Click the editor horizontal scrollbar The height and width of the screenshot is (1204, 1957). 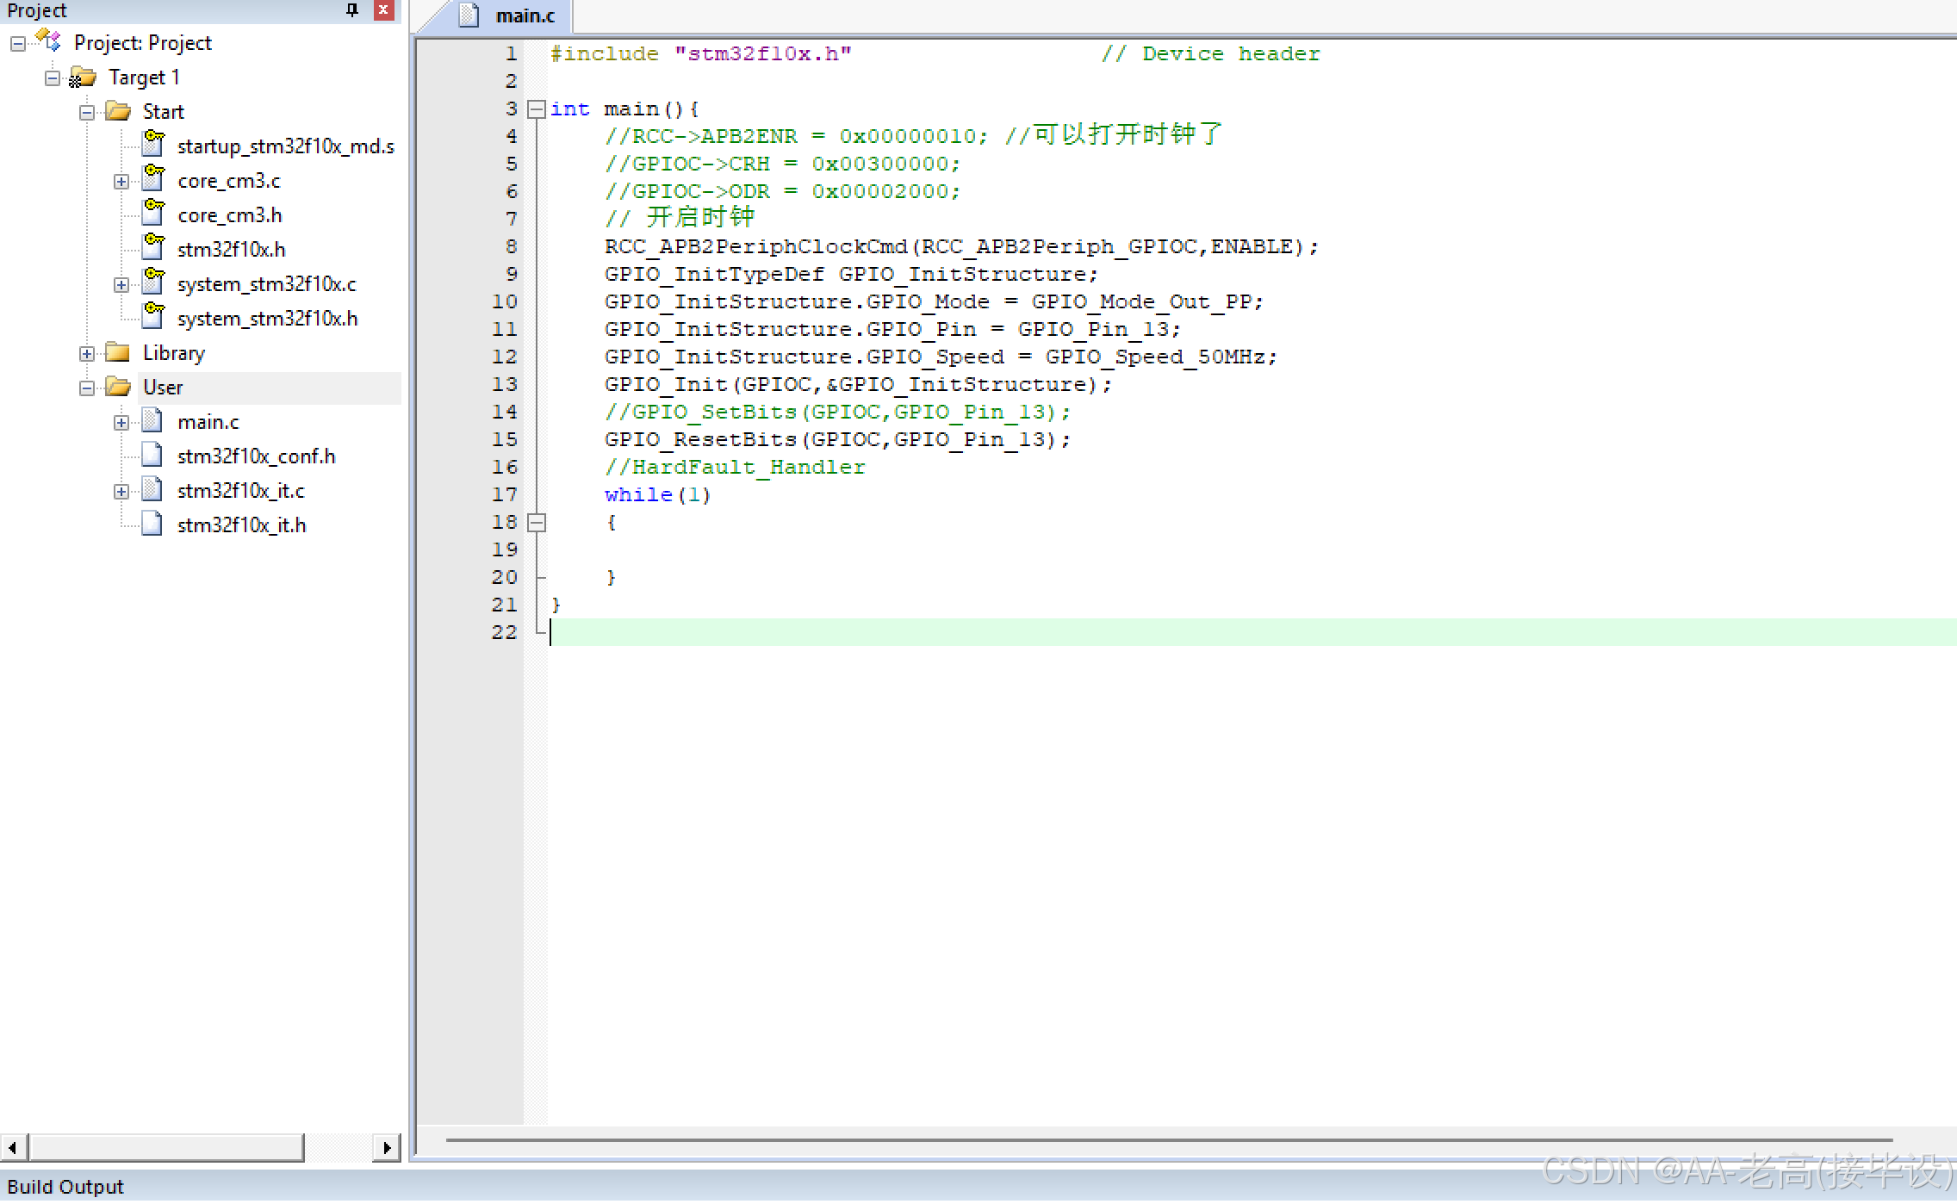[x=1168, y=1140]
